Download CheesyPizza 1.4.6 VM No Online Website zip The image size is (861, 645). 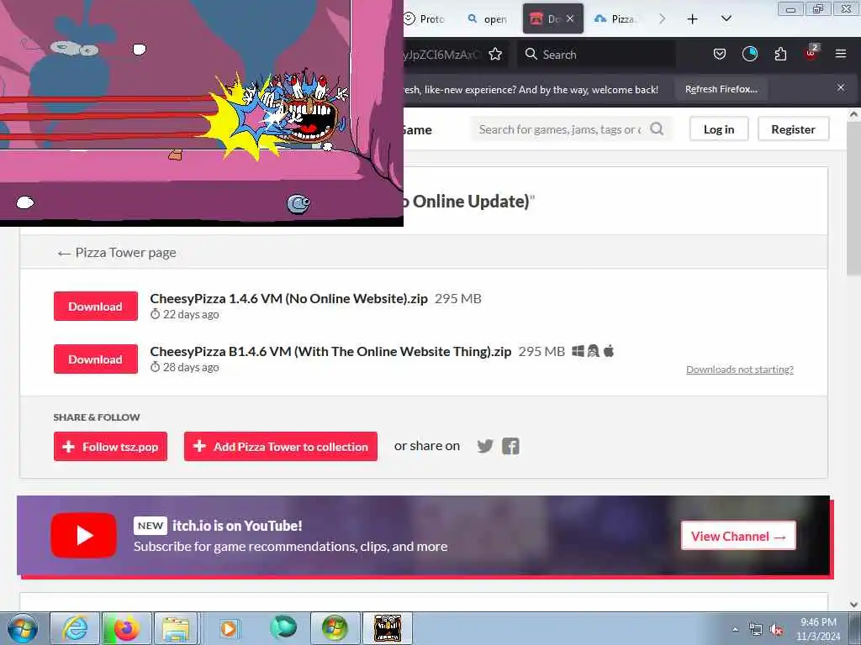click(96, 306)
